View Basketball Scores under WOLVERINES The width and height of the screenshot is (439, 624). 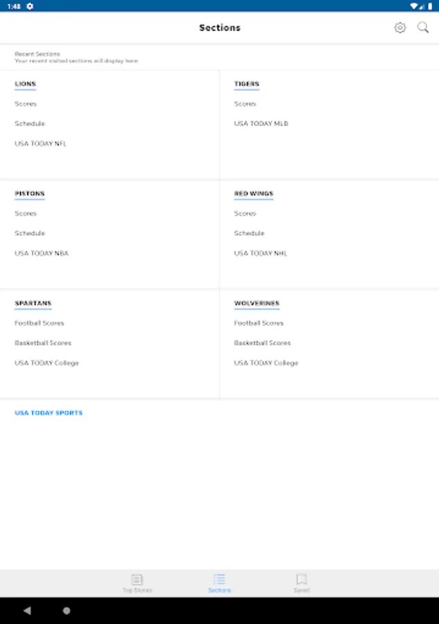pyautogui.click(x=262, y=343)
